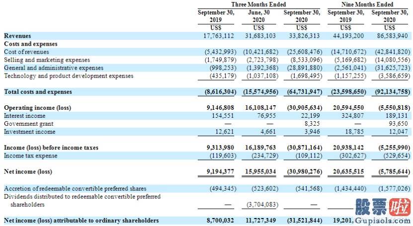Select the "Government grant" row label

29,124
